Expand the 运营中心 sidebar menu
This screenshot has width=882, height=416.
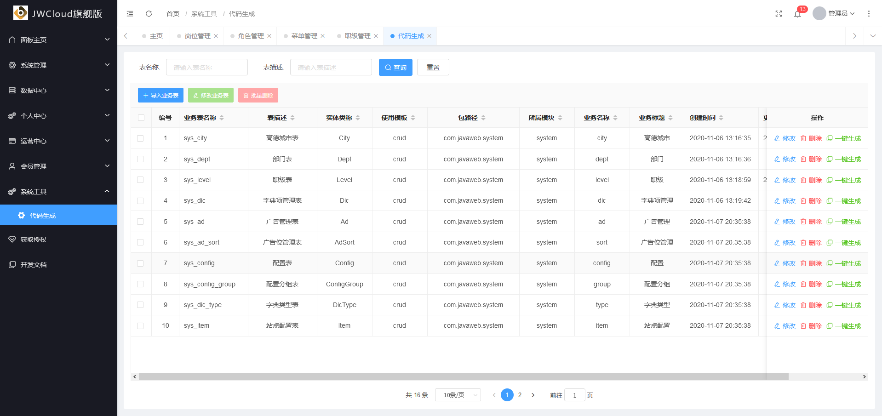pos(58,141)
